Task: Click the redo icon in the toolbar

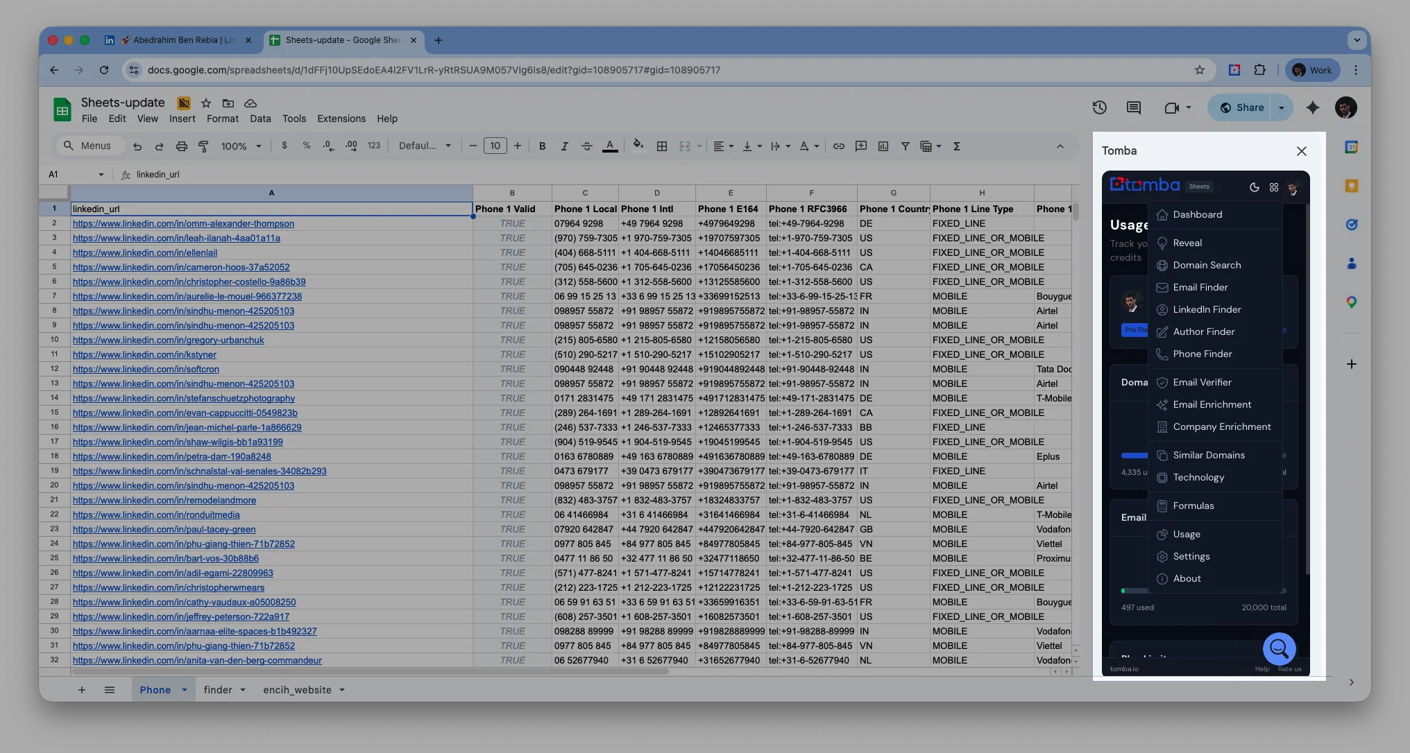Action: pos(159,146)
